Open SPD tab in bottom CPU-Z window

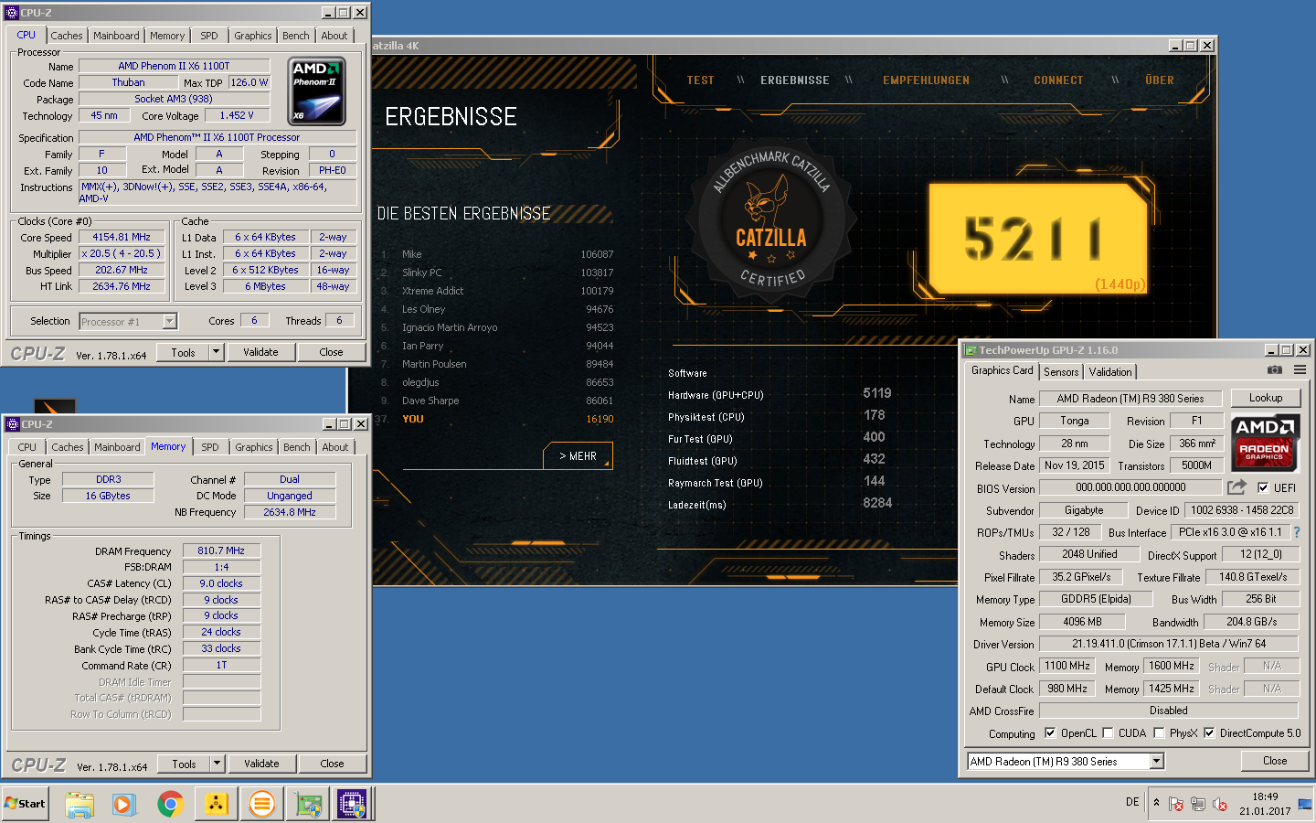(x=210, y=447)
